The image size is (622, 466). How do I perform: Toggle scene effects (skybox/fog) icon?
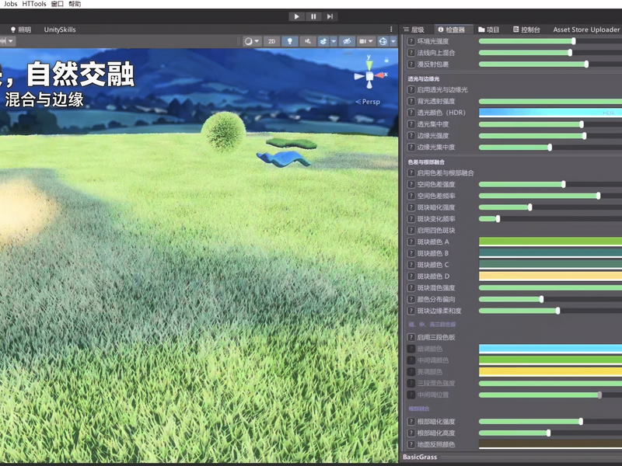(323, 41)
